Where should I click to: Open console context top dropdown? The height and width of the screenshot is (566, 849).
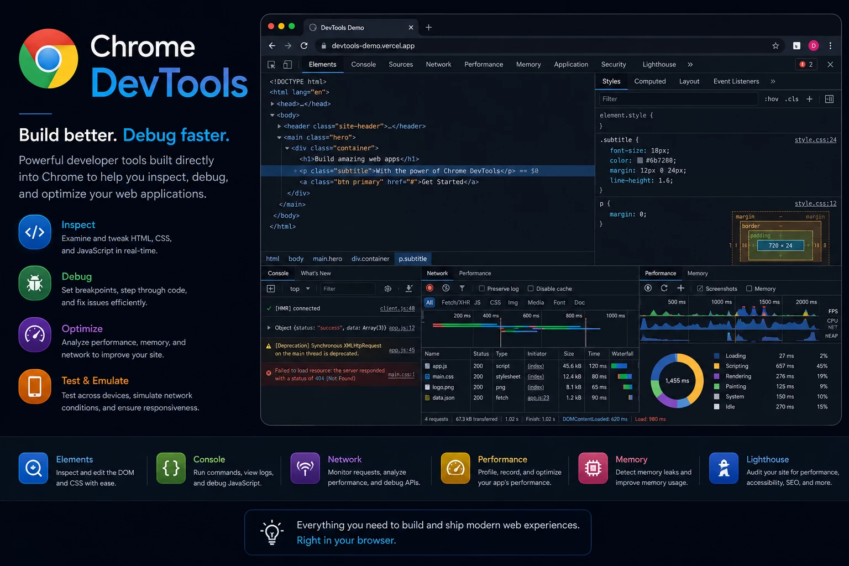(300, 289)
